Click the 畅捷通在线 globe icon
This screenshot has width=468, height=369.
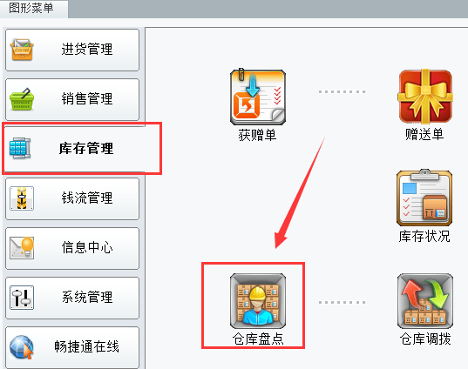coord(22,347)
